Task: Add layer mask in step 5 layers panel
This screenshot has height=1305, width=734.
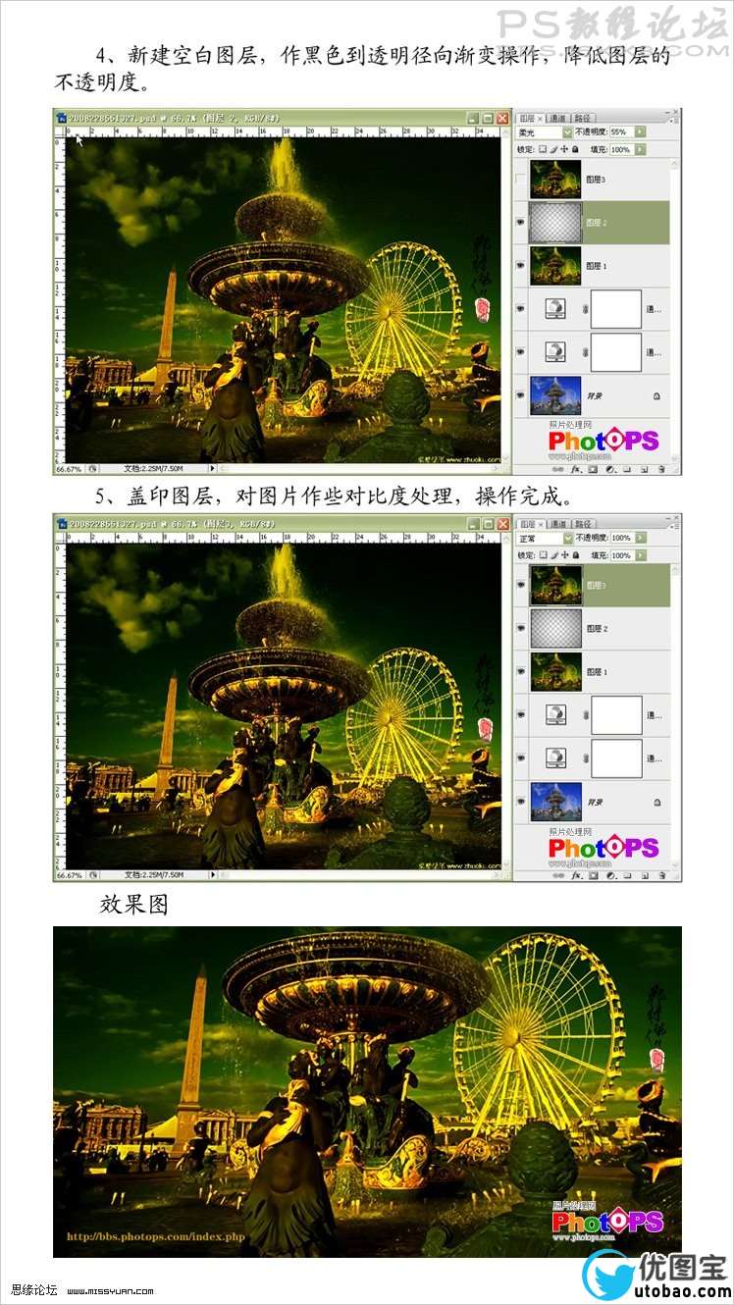Action: point(593,874)
